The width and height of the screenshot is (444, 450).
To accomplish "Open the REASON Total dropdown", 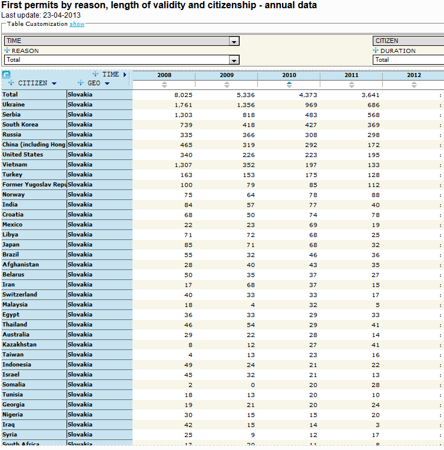I will [122, 60].
